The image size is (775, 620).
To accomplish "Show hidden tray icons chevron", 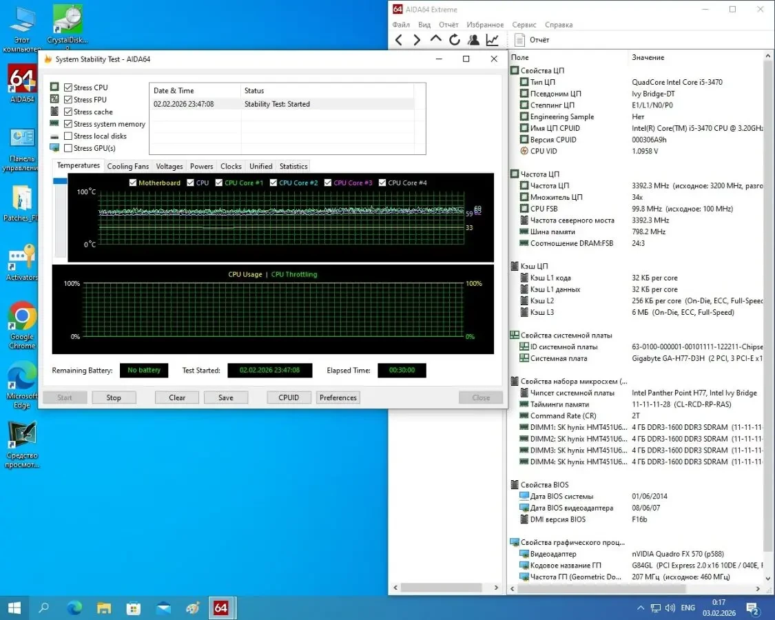I will point(641,608).
